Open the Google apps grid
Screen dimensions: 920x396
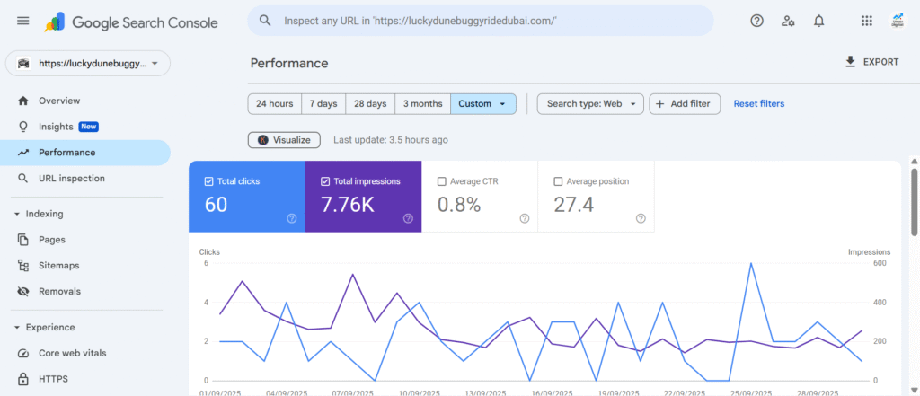[866, 21]
